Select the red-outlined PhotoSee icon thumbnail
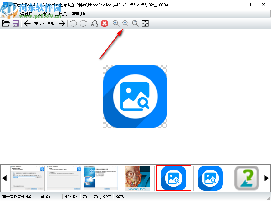 pos(174,178)
